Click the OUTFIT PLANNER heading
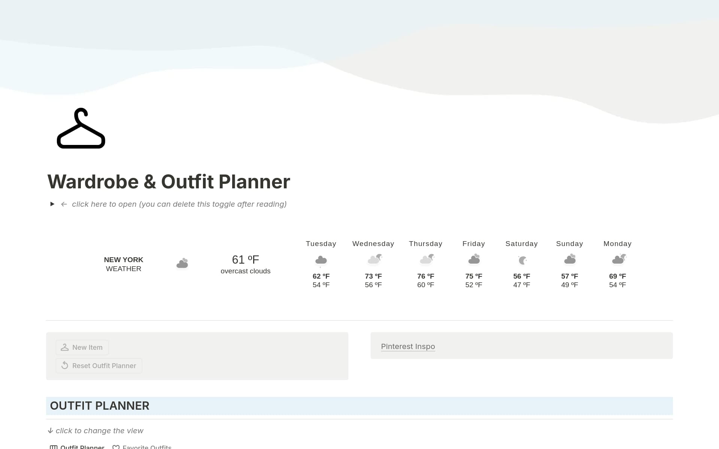 click(100, 406)
